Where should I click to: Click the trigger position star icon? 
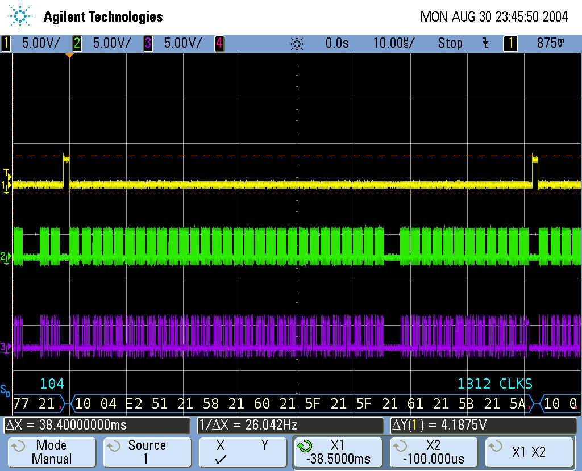coord(297,43)
